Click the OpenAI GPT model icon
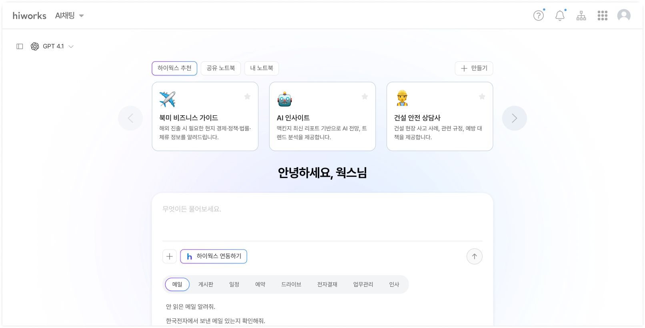 pos(35,46)
